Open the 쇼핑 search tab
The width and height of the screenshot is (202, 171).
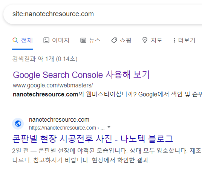[121, 40]
